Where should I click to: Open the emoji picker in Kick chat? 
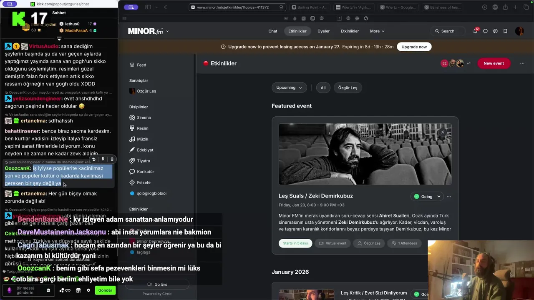tap(48, 290)
